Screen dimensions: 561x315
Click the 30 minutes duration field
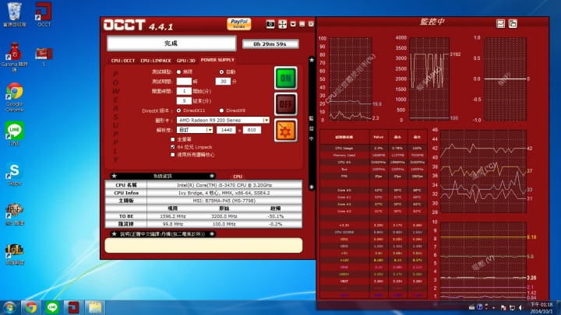[223, 82]
